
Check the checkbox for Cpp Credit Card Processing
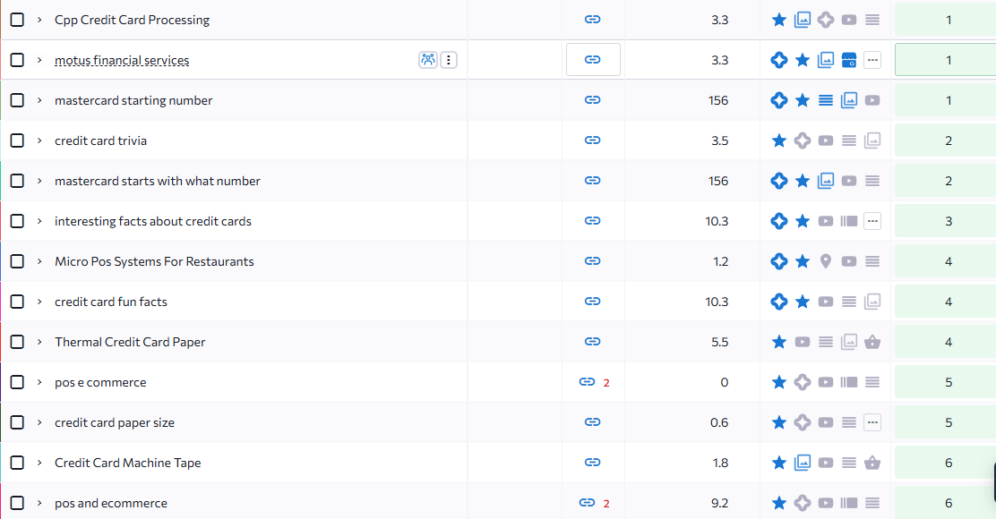coord(16,19)
